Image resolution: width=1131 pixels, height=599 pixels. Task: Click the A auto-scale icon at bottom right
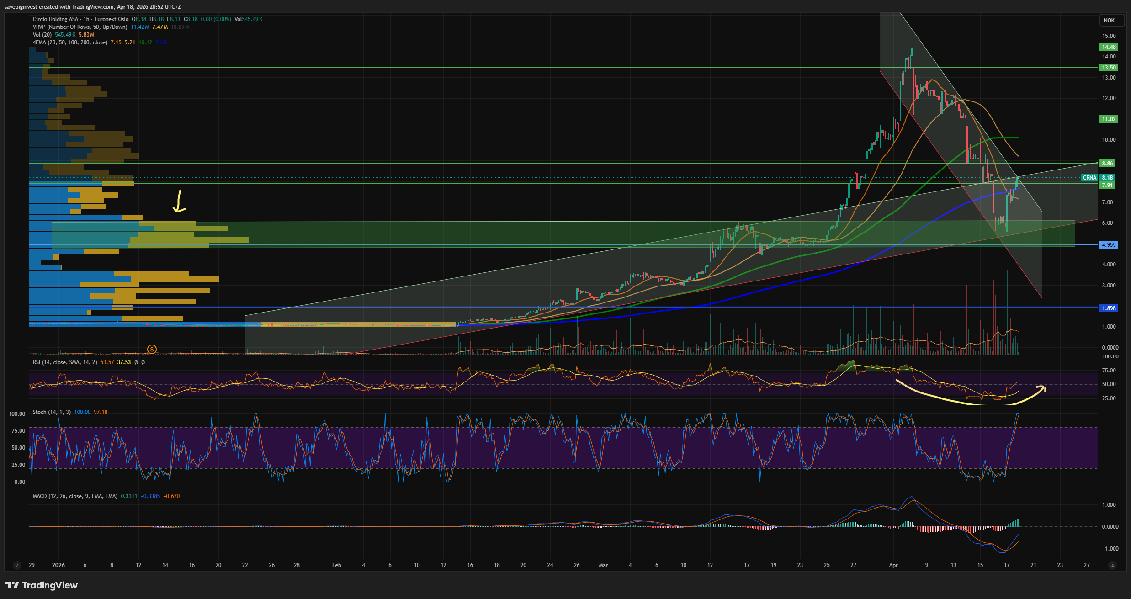pyautogui.click(x=1112, y=565)
